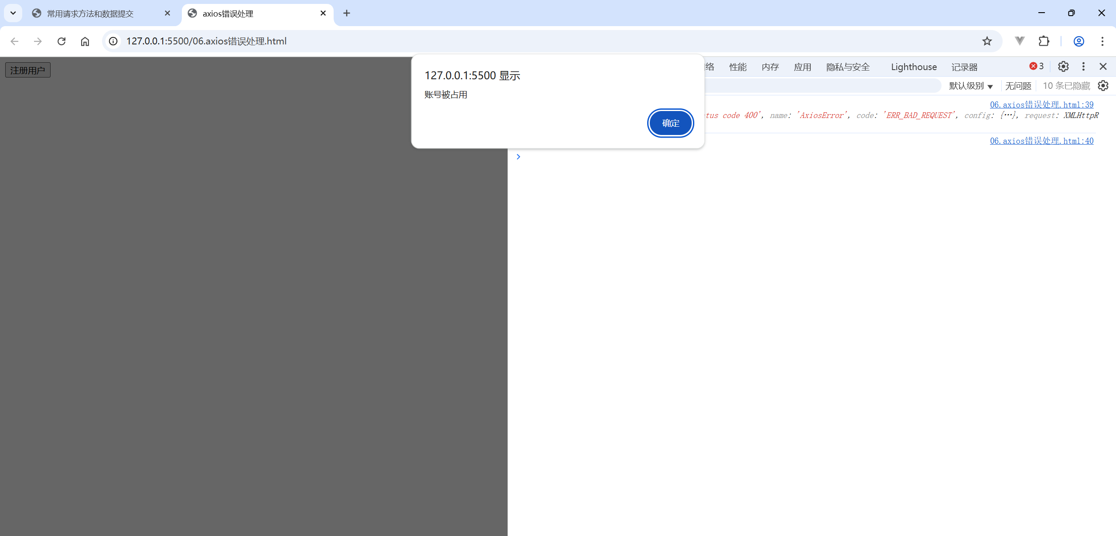Viewport: 1116px width, 536px height.
Task: Bookmark this page with the star icon
Action: tap(987, 41)
